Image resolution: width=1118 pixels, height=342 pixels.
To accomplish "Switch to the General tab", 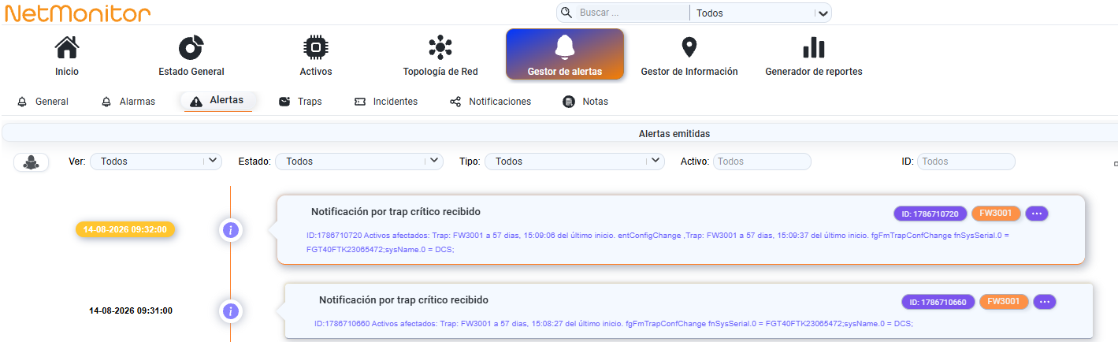I will pos(43,102).
